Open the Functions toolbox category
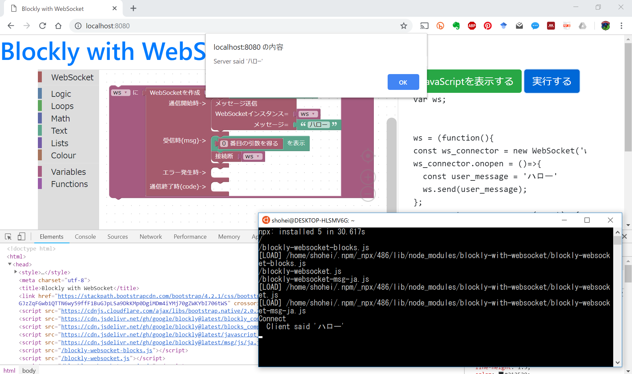 click(69, 184)
